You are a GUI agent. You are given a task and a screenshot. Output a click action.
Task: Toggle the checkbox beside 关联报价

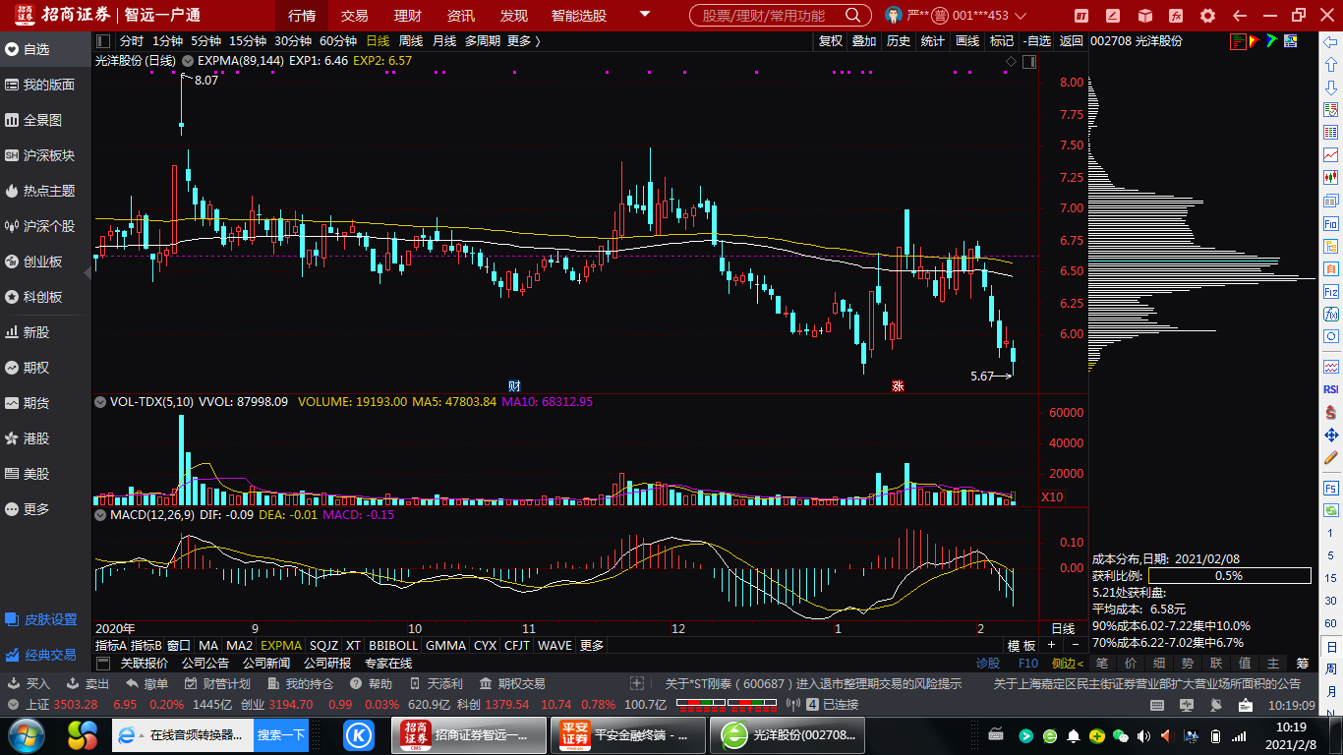(103, 663)
